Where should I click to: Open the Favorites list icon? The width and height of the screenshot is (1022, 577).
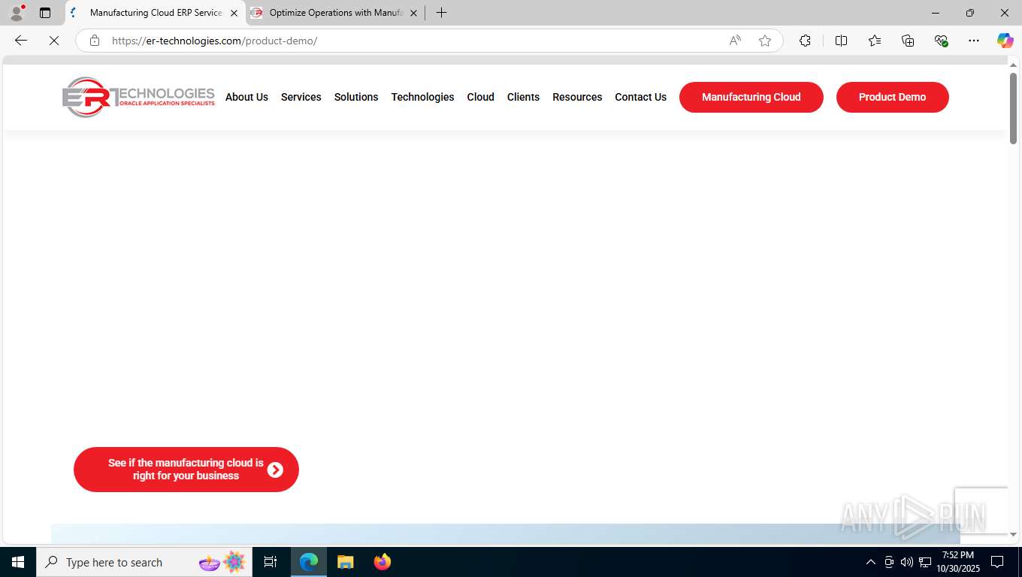pos(875,41)
